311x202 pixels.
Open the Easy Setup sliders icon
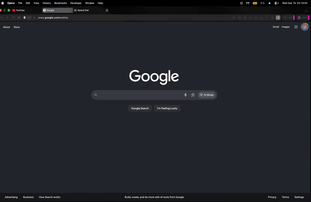coord(273,18)
